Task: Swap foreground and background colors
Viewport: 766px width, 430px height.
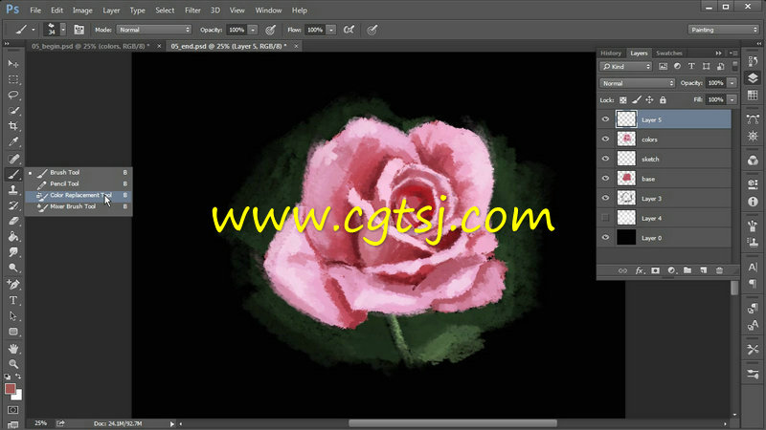Action: click(x=18, y=376)
